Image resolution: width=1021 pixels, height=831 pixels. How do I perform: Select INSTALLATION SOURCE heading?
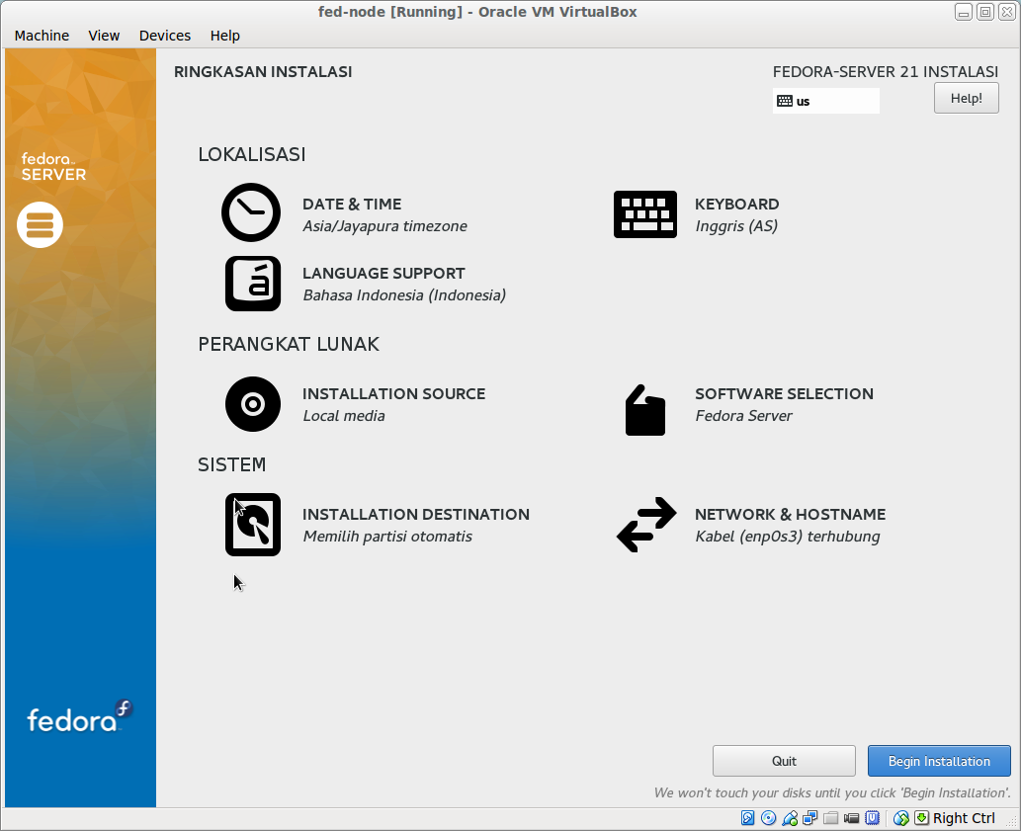(x=394, y=393)
